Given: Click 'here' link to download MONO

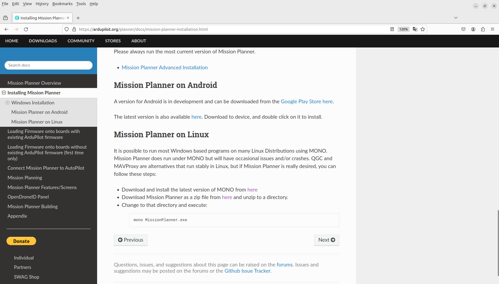Looking at the screenshot, I should (x=252, y=190).
